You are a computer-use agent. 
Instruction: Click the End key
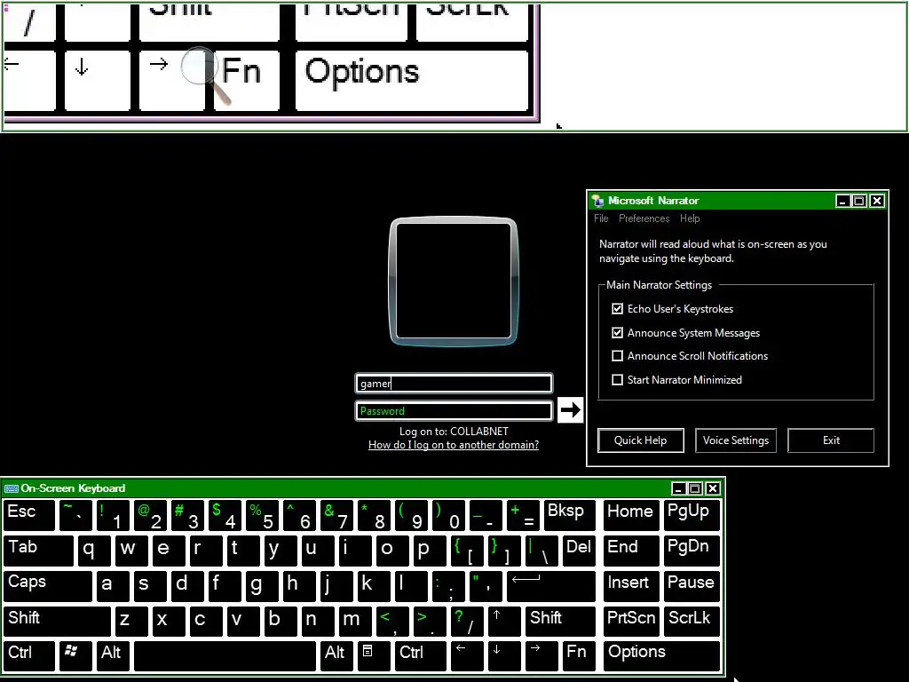tap(631, 551)
